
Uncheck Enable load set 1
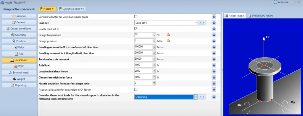pyautogui.click(x=136, y=29)
